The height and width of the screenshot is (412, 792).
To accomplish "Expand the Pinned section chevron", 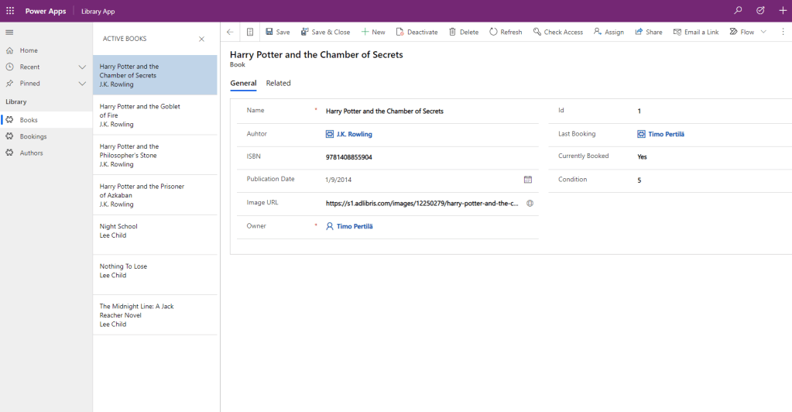I will pos(82,84).
